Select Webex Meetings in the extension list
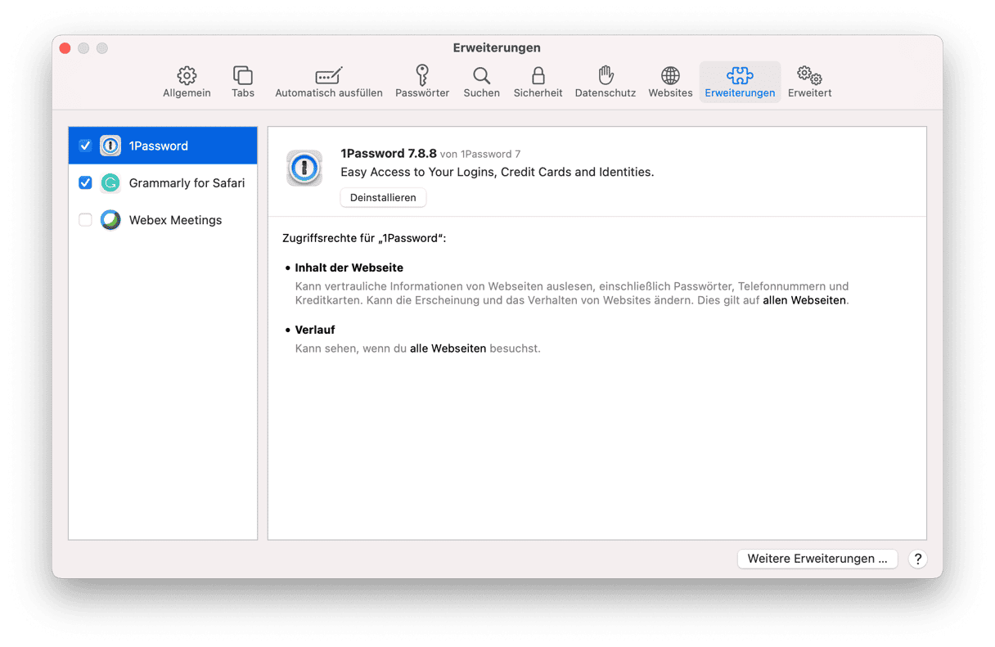Image resolution: width=995 pixels, height=647 pixels. (x=175, y=220)
